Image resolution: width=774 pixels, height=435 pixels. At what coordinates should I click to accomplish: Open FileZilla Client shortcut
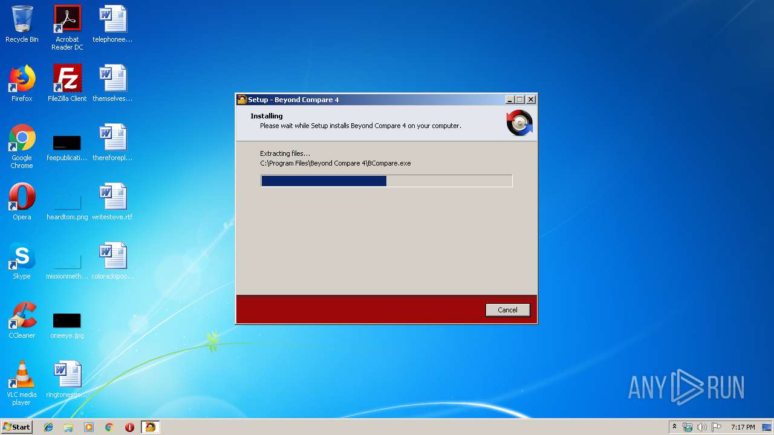tap(67, 83)
